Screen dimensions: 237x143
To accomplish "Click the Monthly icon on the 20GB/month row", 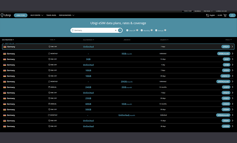I will pos(49,81).
